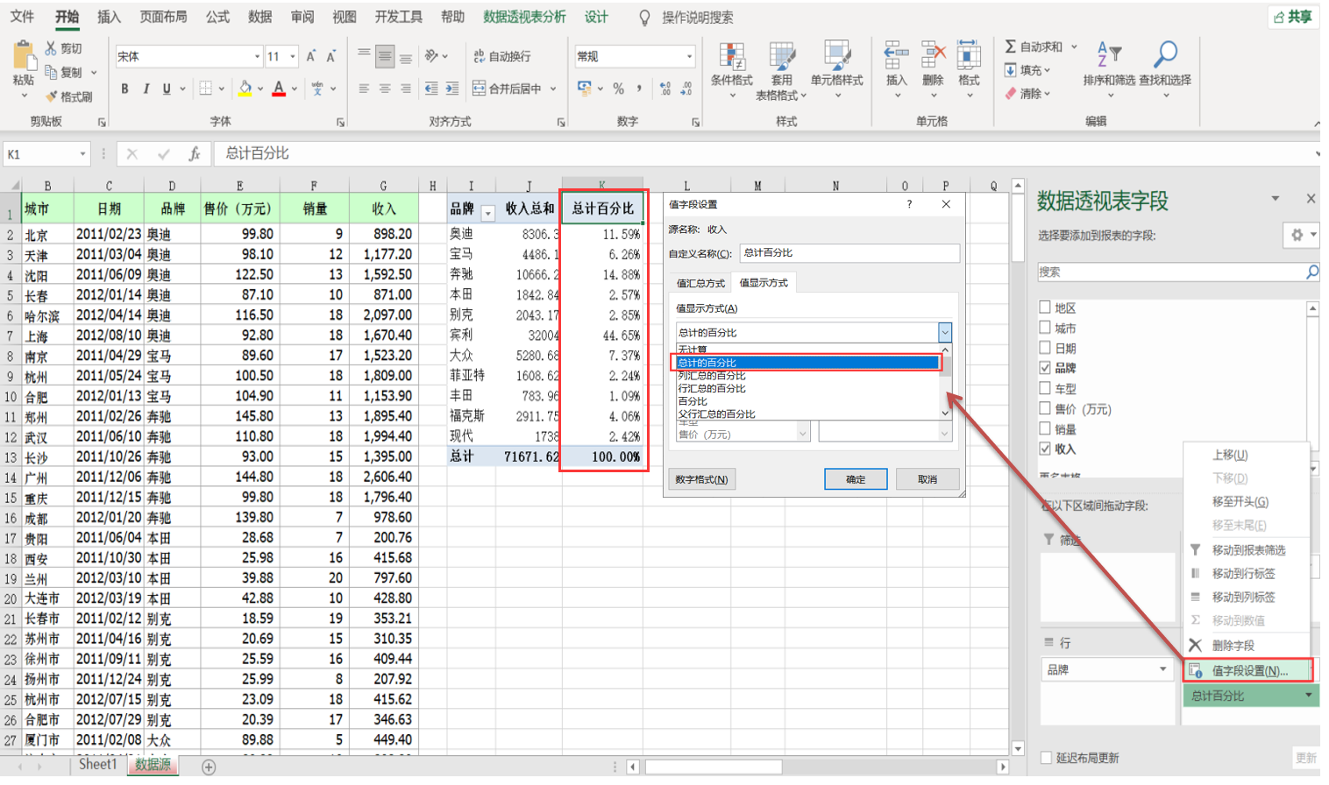This screenshot has width=1329, height=785.
Task: Click the Copy (复制) icon
Action: 51,72
